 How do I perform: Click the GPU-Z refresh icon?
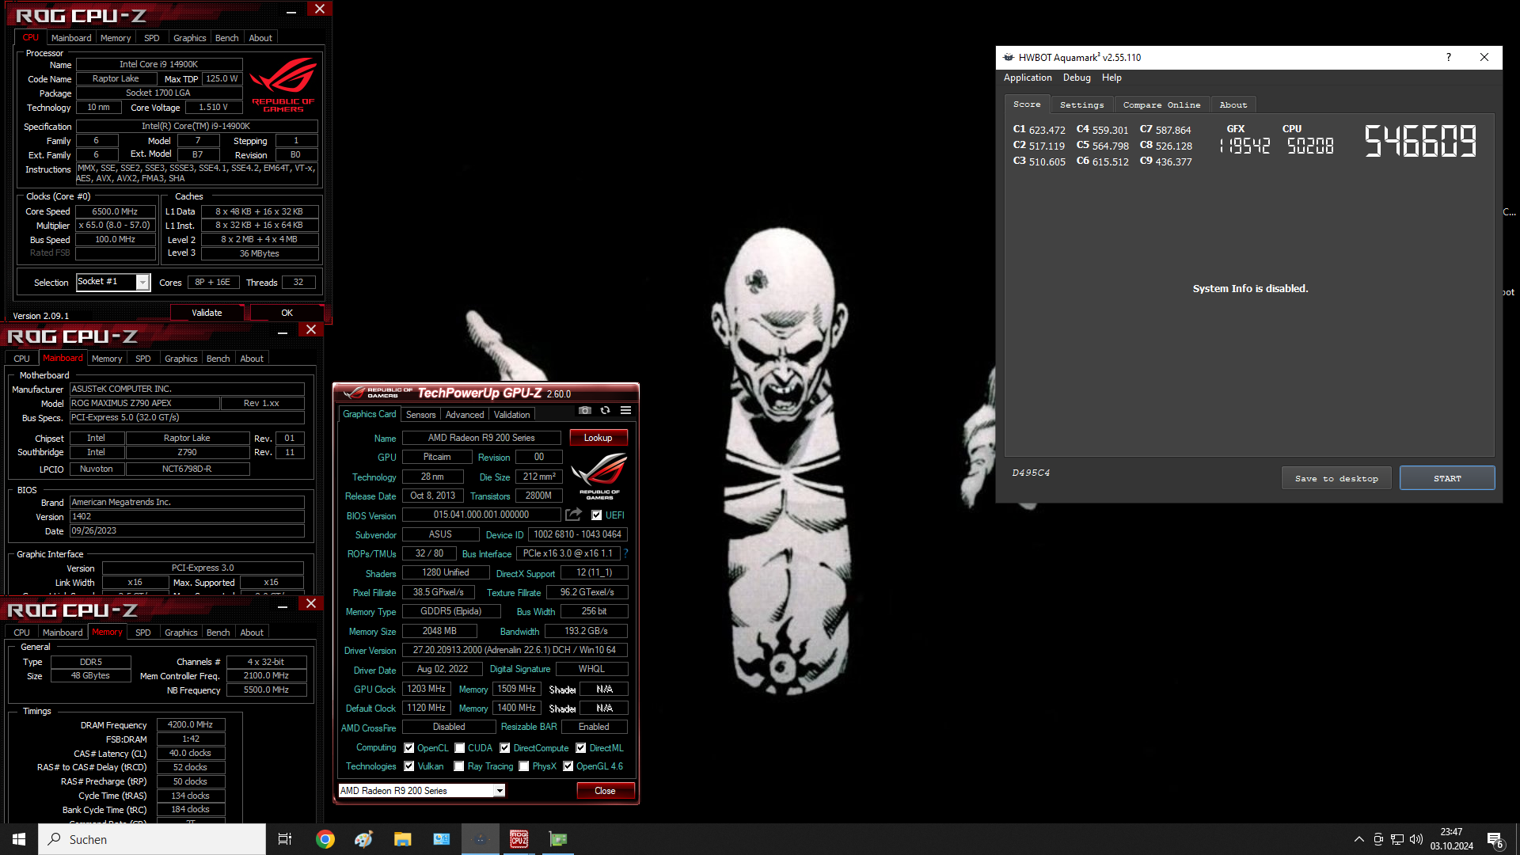[606, 410]
